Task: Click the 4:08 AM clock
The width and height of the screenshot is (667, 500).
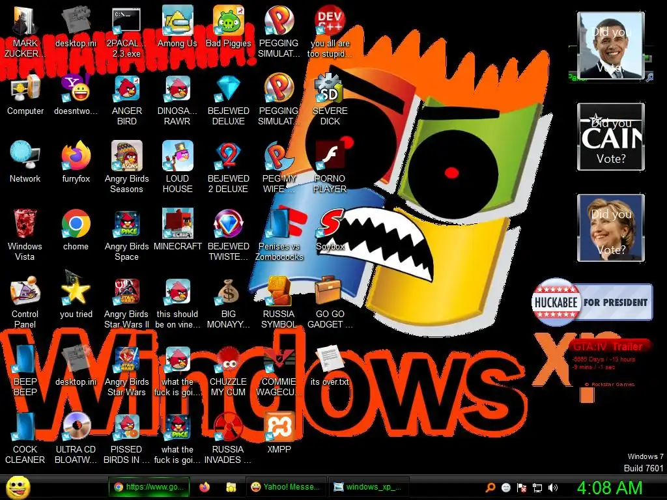Action: (x=610, y=488)
